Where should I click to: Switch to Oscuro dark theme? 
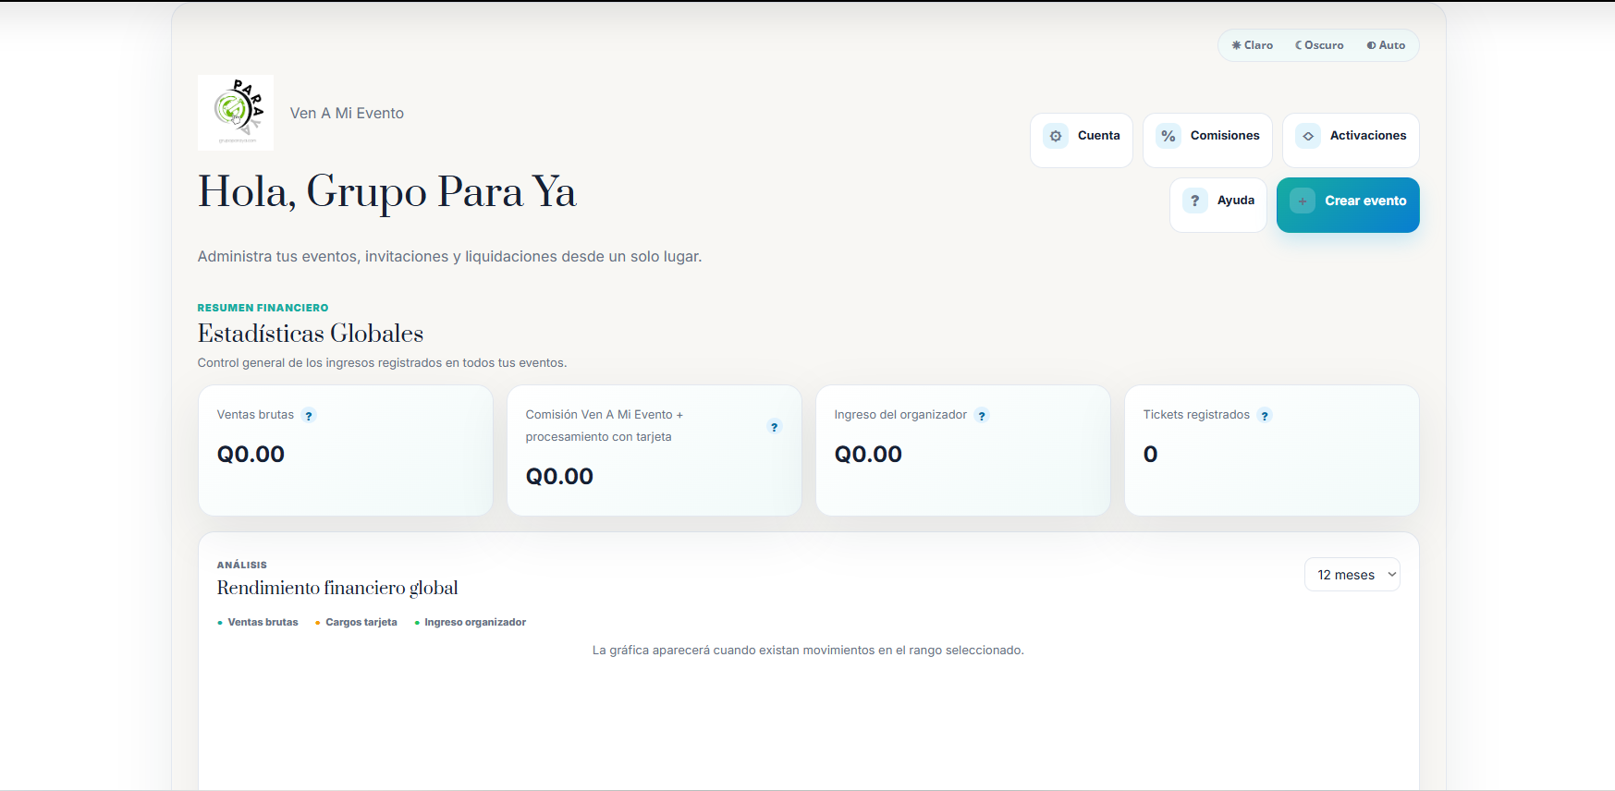[x=1319, y=45]
